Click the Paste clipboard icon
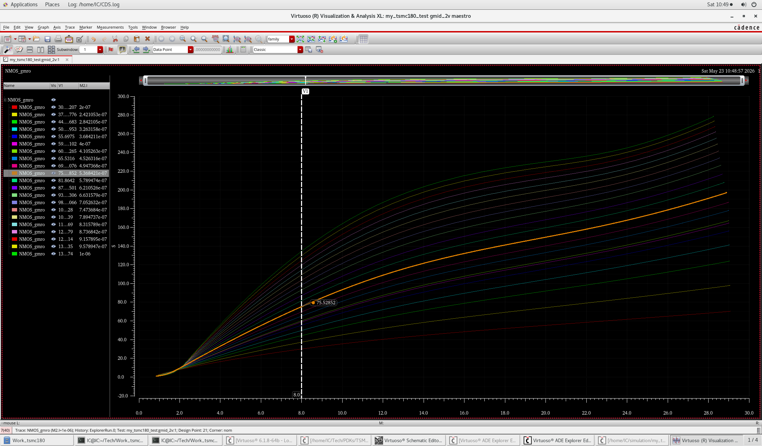The height and width of the screenshot is (446, 762). click(x=137, y=39)
